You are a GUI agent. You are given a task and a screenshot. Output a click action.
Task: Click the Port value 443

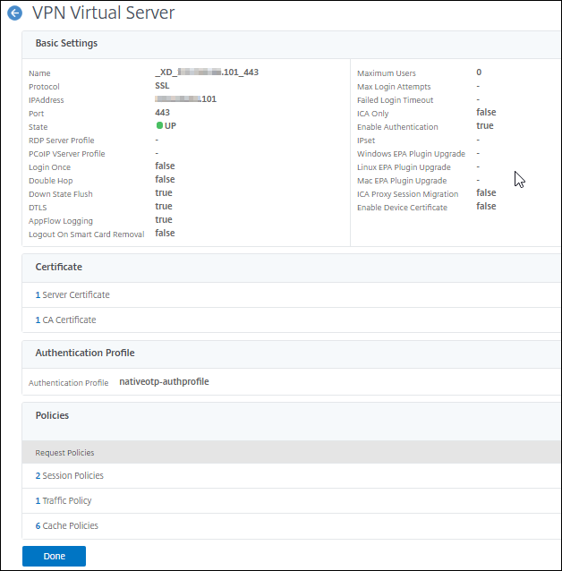163,113
